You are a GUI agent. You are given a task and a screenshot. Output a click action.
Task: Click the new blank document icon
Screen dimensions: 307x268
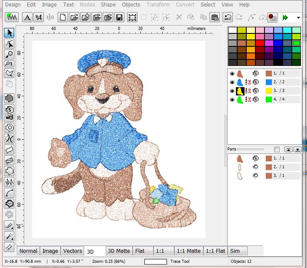coord(63,17)
